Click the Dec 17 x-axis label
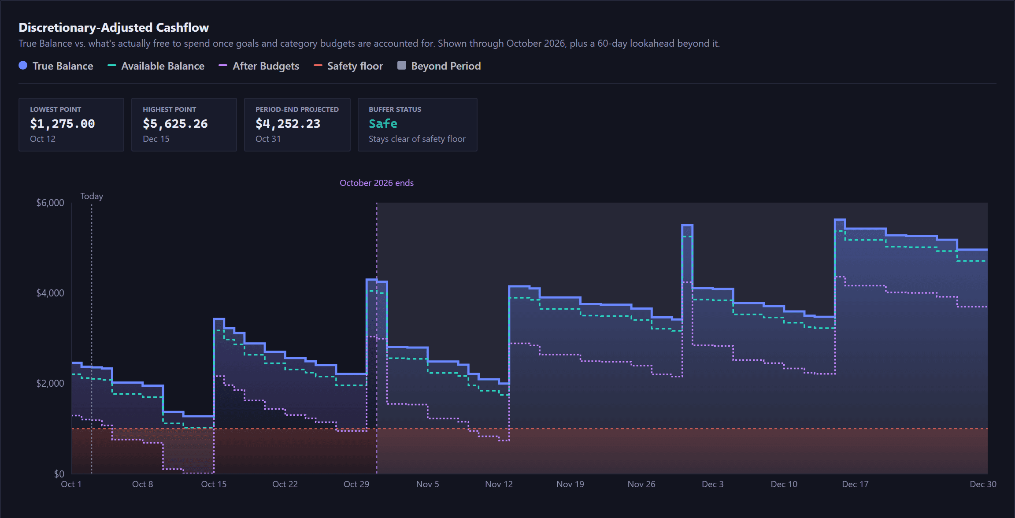1015x518 pixels. (856, 484)
